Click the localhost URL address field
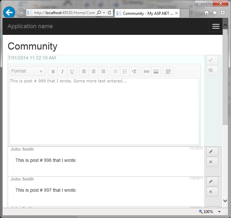This screenshot has height=218, width=231. (64, 13)
